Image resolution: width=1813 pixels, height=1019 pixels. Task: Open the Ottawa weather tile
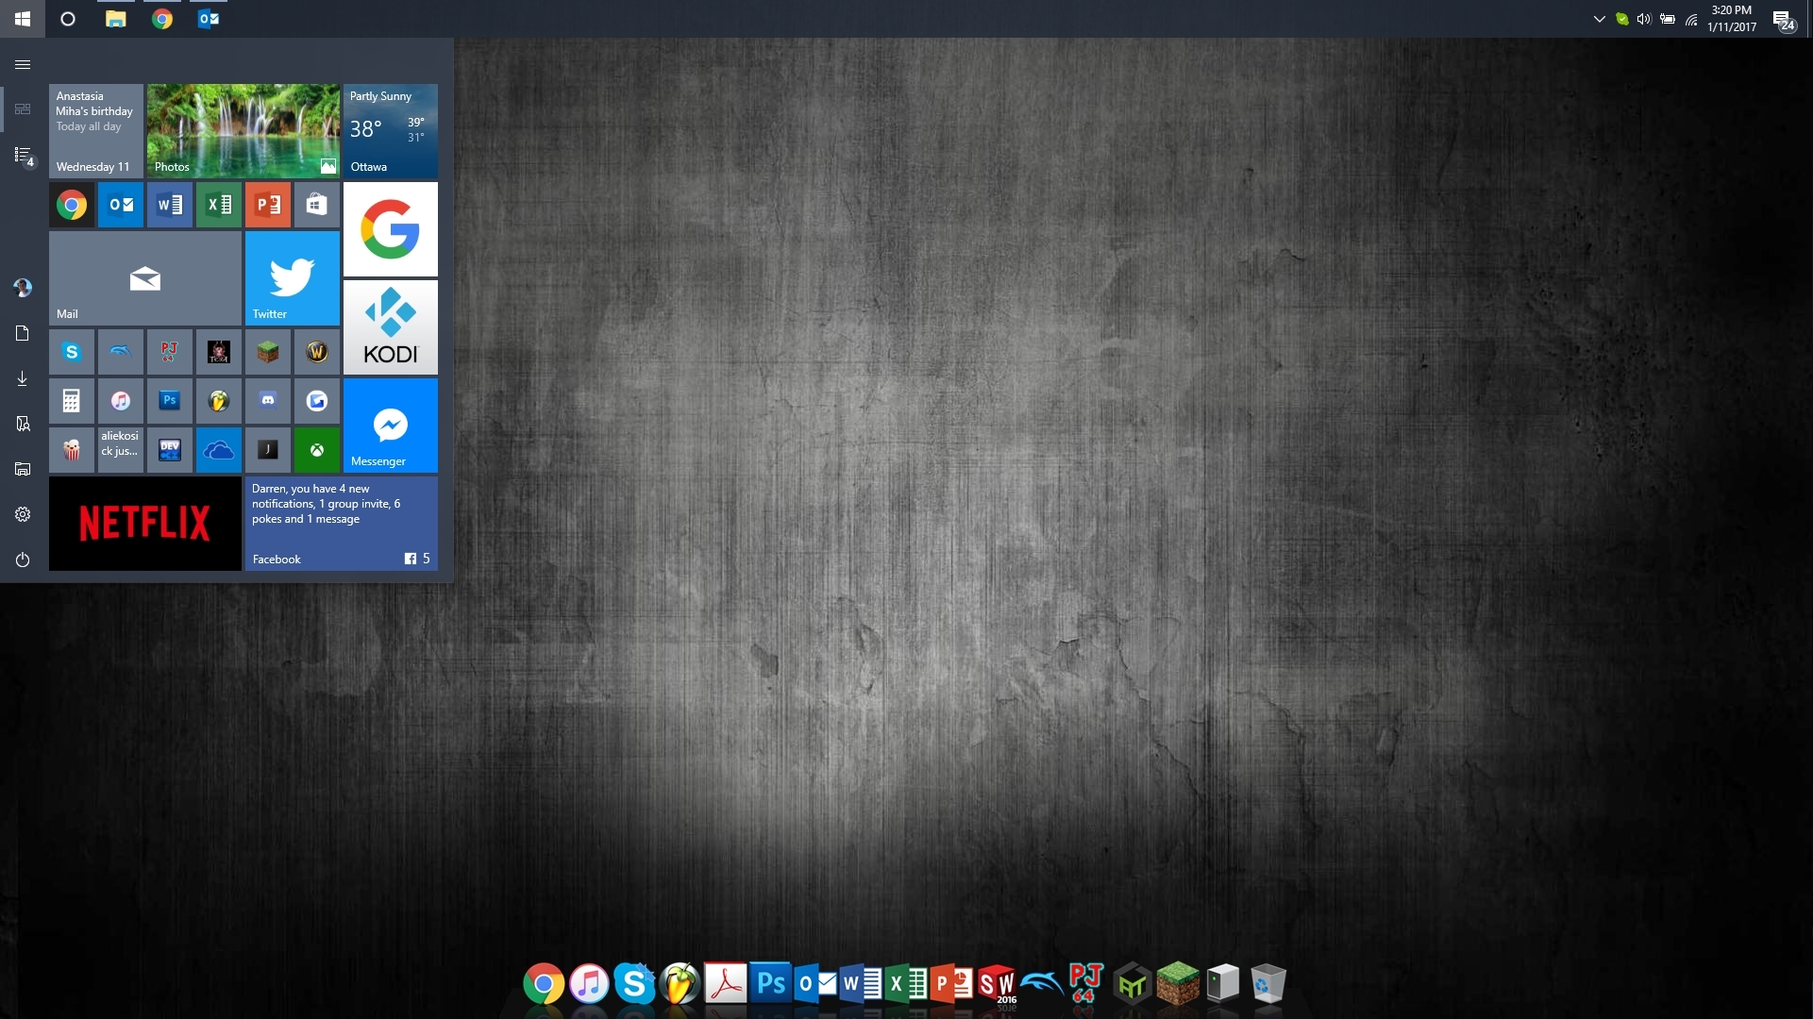(391, 131)
